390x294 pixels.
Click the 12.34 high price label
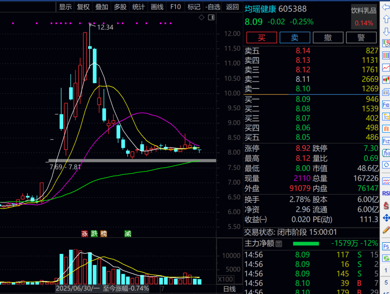[x=105, y=27]
